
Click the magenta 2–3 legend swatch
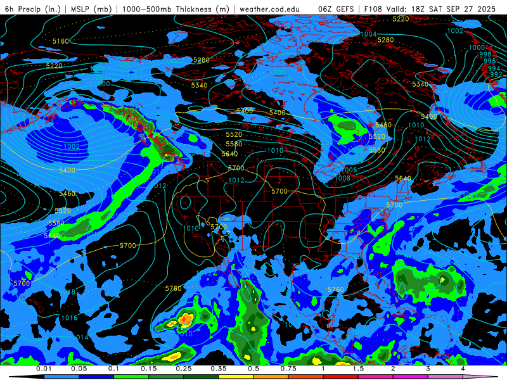[x=411, y=377]
